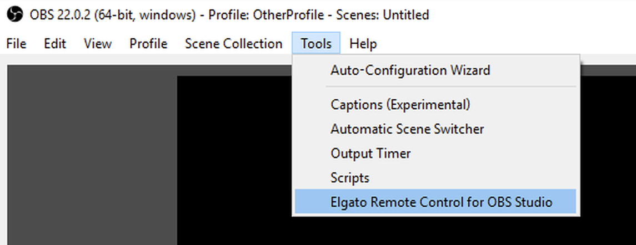Click the black preview canvas
636x245 pixels.
click(x=233, y=166)
